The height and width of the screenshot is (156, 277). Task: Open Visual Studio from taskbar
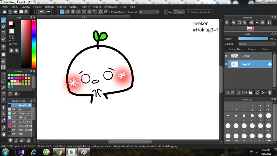click(21, 152)
